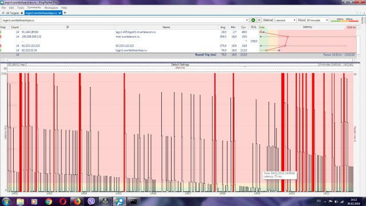The height and width of the screenshot is (206, 366).
Task: Click the 14:10 time marker on graph axis
Action: tap(292, 193)
